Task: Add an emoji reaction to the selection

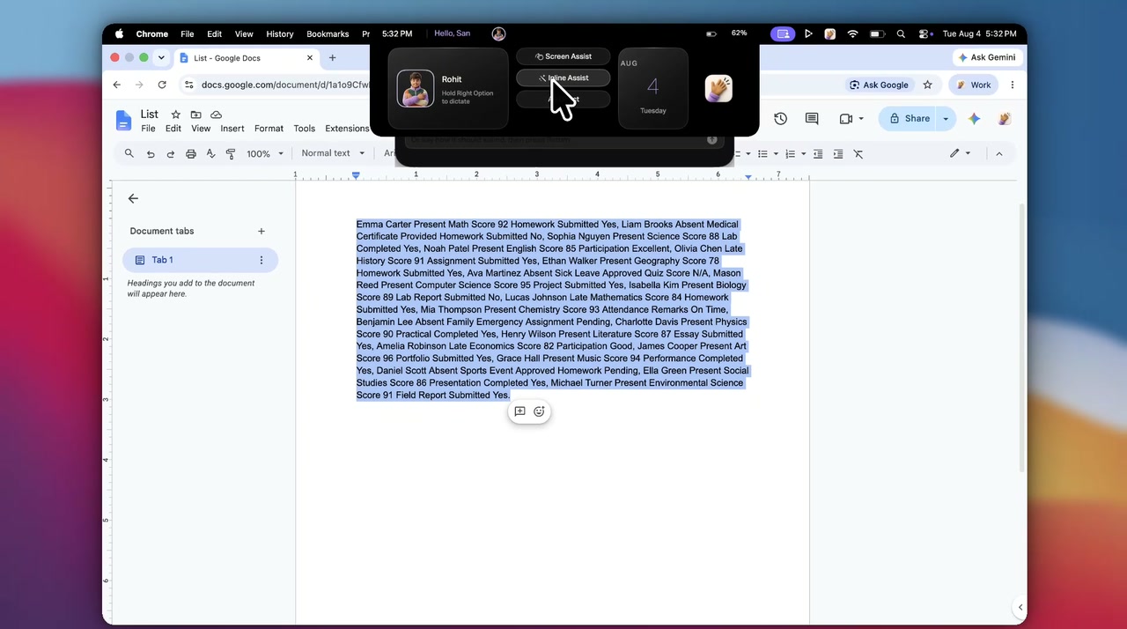Action: (539, 411)
